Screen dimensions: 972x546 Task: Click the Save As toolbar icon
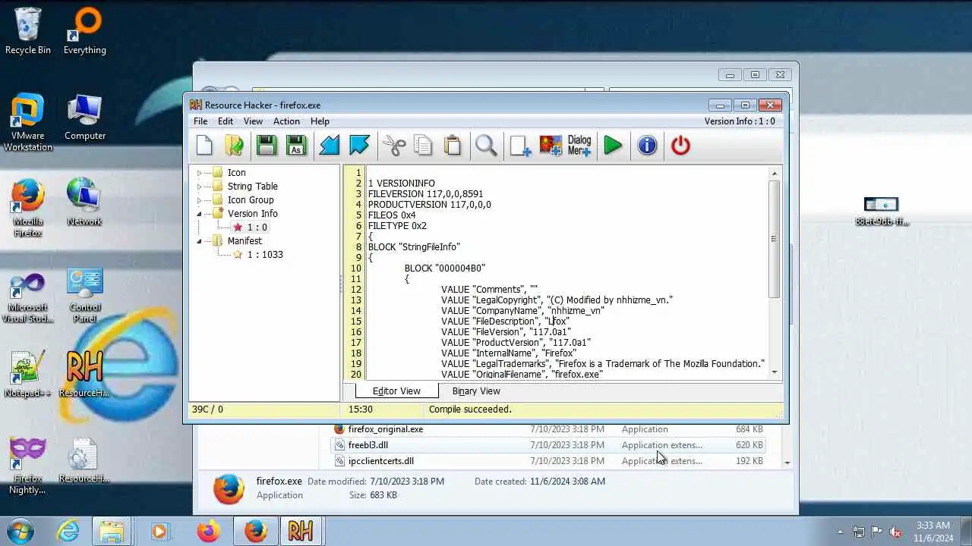click(296, 145)
